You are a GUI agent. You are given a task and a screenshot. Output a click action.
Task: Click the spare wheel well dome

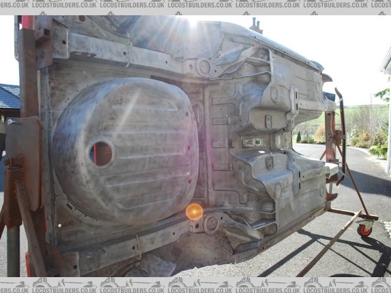[x=125, y=150]
